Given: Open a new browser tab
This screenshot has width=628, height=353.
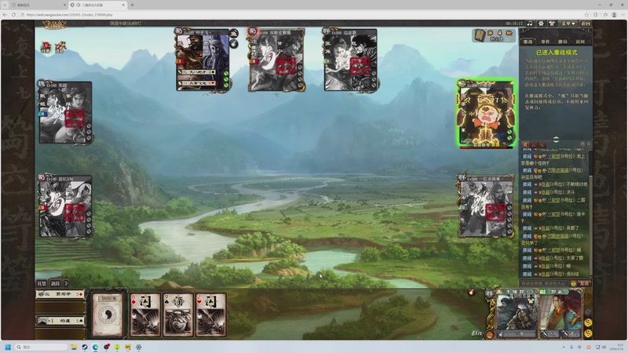Looking at the screenshot, I should pyautogui.click(x=132, y=5).
